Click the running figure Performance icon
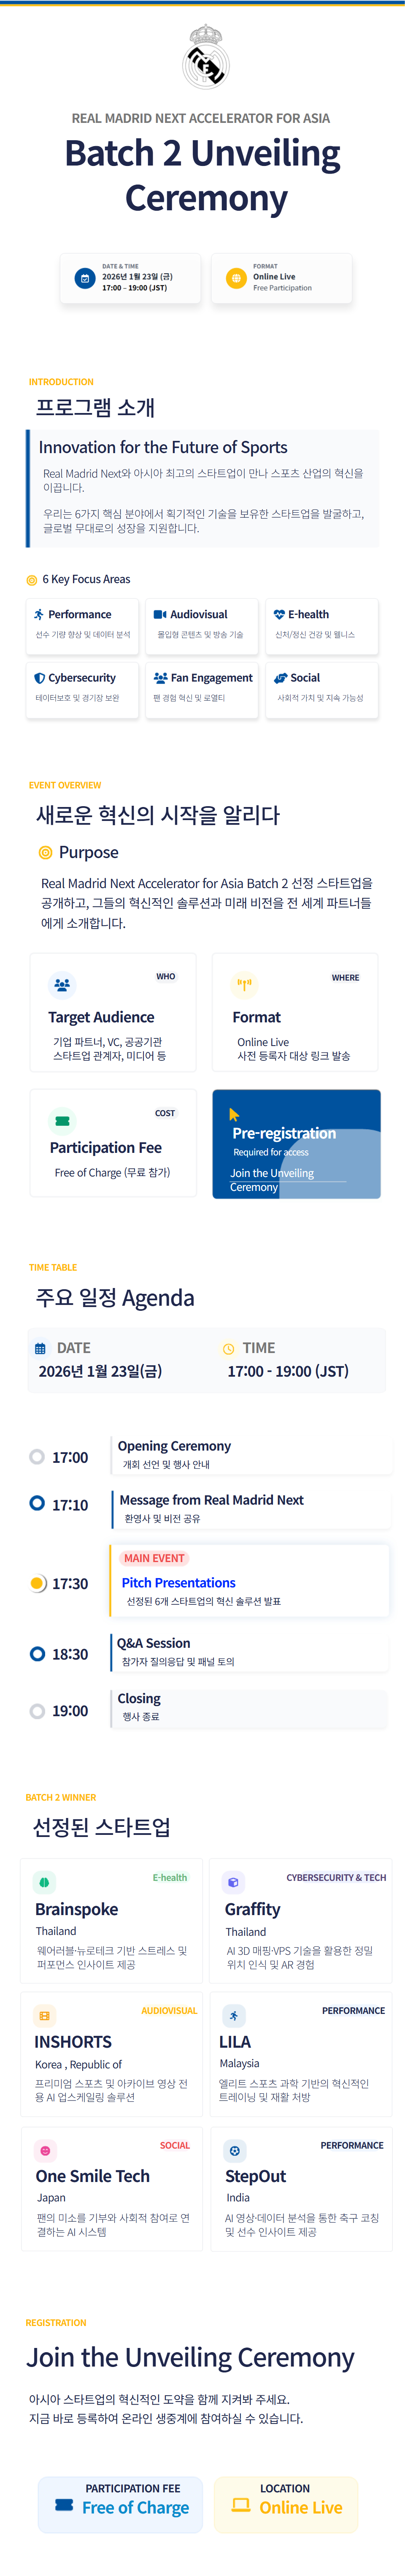The image size is (405, 2576). pyautogui.click(x=39, y=614)
